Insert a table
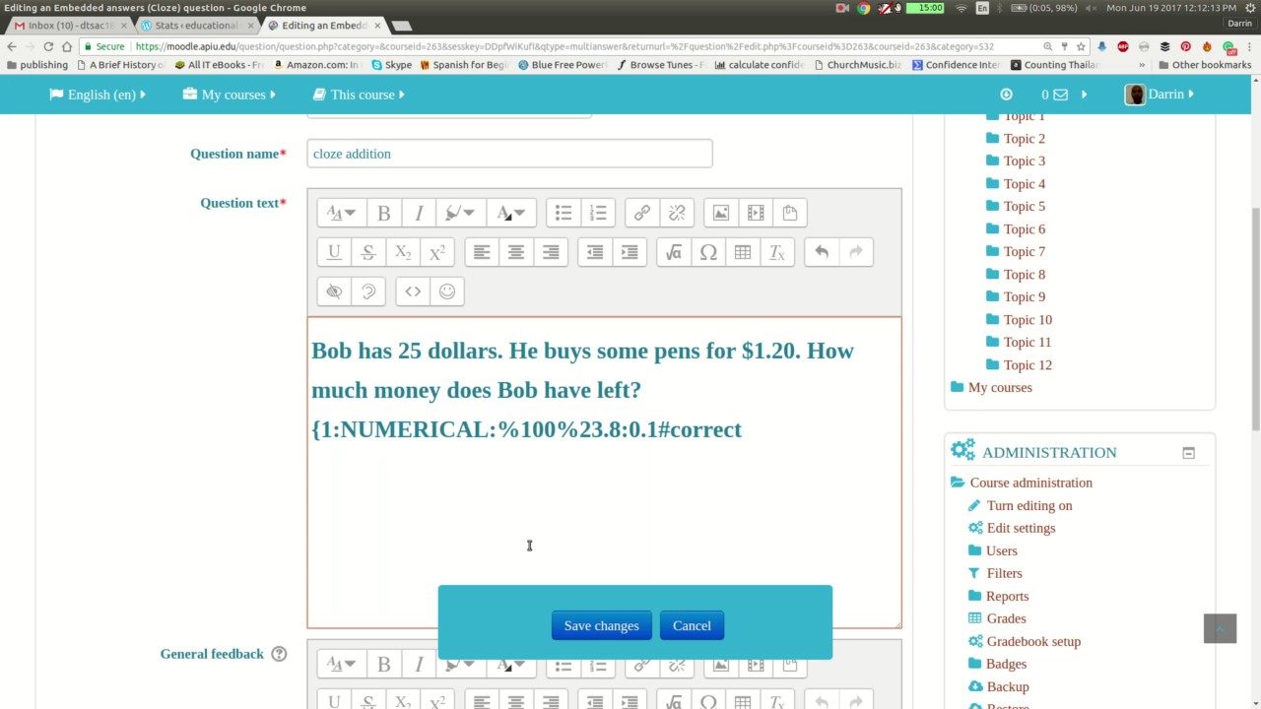1261x709 pixels. pos(743,252)
